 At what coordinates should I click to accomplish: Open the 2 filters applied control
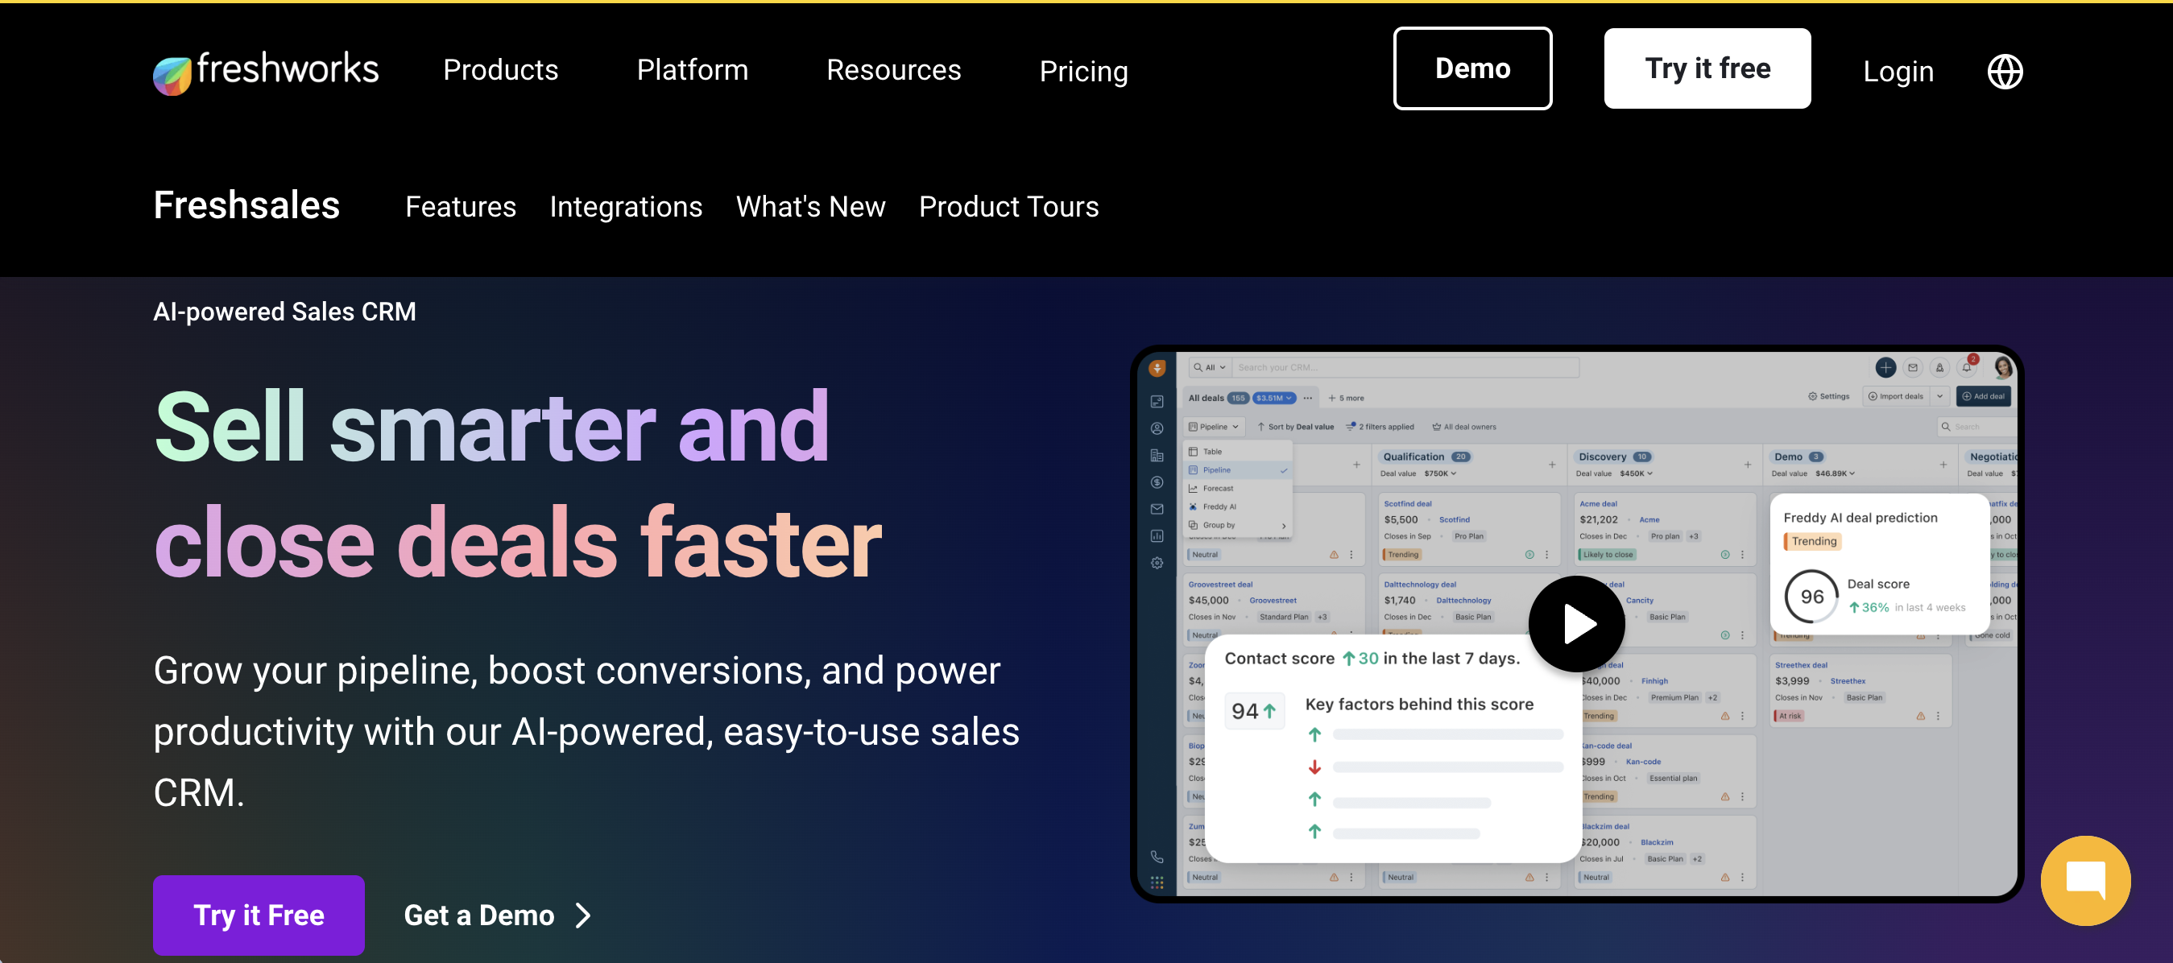coord(1379,427)
